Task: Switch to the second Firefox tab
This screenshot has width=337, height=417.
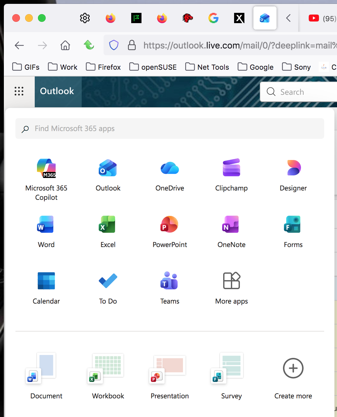Action: [x=162, y=18]
